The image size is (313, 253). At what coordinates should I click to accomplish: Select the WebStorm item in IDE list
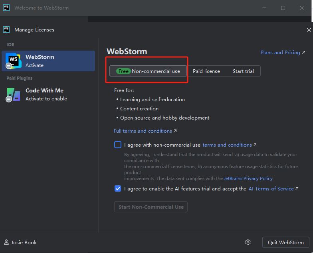(x=48, y=61)
